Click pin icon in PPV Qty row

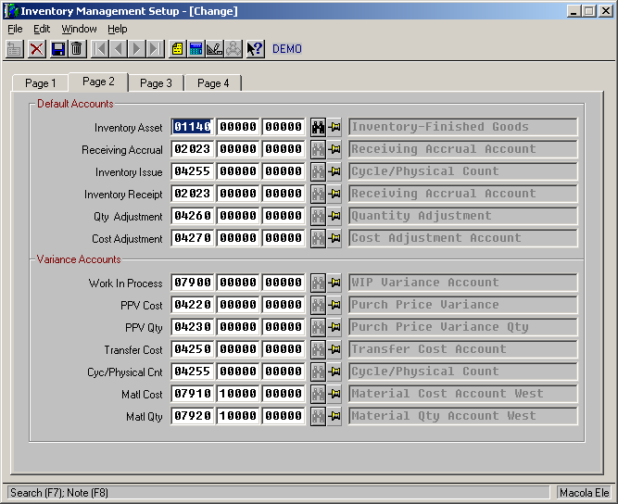tap(334, 327)
